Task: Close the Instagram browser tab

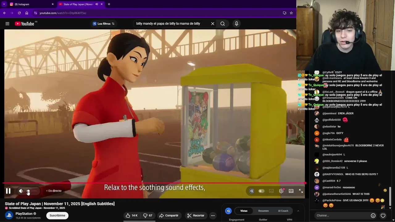Action: coord(52,4)
